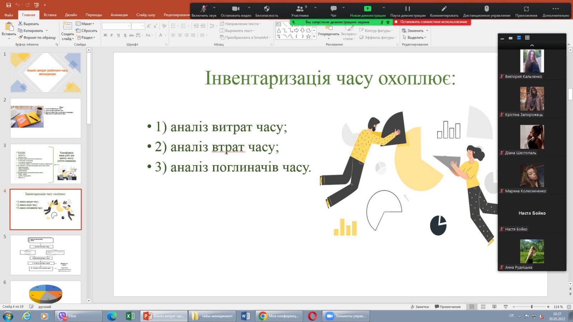
Task: Open font name combo box
Action: [x=116, y=26]
